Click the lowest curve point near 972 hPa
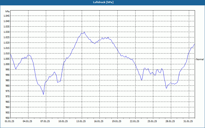The height and width of the screenshot is (128, 205). coord(43,94)
